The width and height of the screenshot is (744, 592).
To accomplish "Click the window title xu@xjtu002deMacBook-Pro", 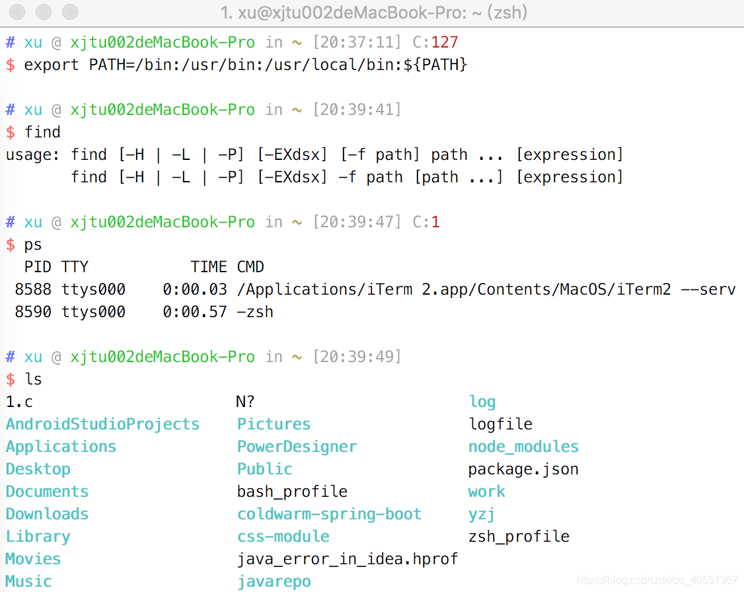I will pos(374,13).
